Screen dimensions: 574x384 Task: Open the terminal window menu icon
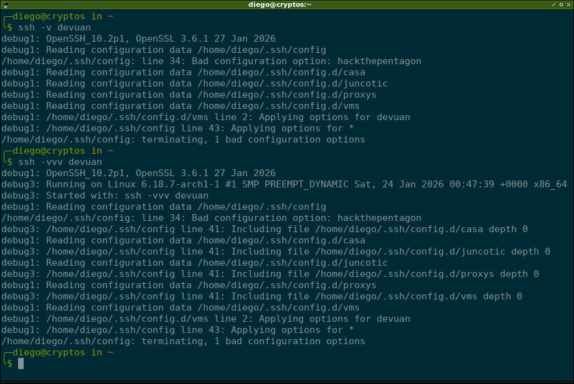5,4
